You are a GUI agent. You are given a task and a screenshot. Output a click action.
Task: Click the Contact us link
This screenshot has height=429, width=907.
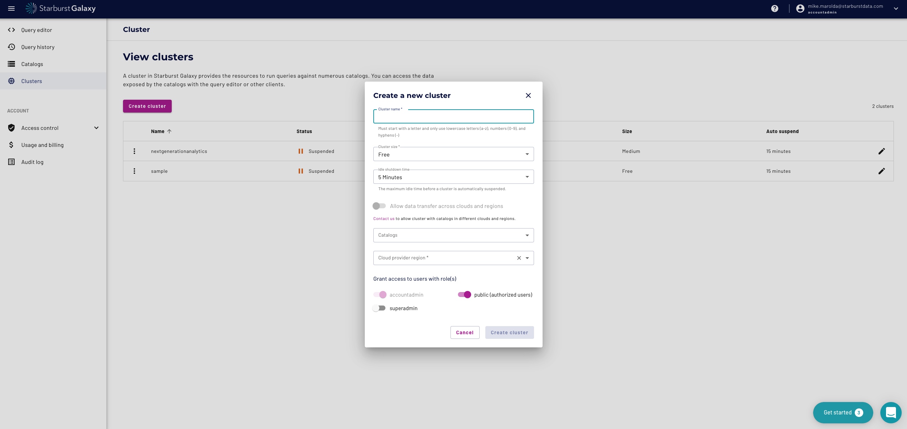(384, 219)
